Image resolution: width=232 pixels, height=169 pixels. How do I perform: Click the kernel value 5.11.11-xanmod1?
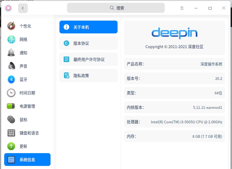207,107
